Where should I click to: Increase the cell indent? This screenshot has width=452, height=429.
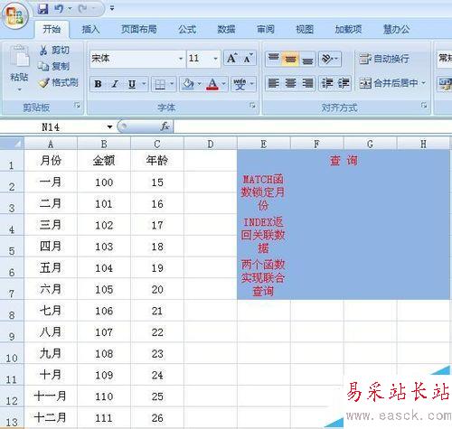[x=344, y=83]
